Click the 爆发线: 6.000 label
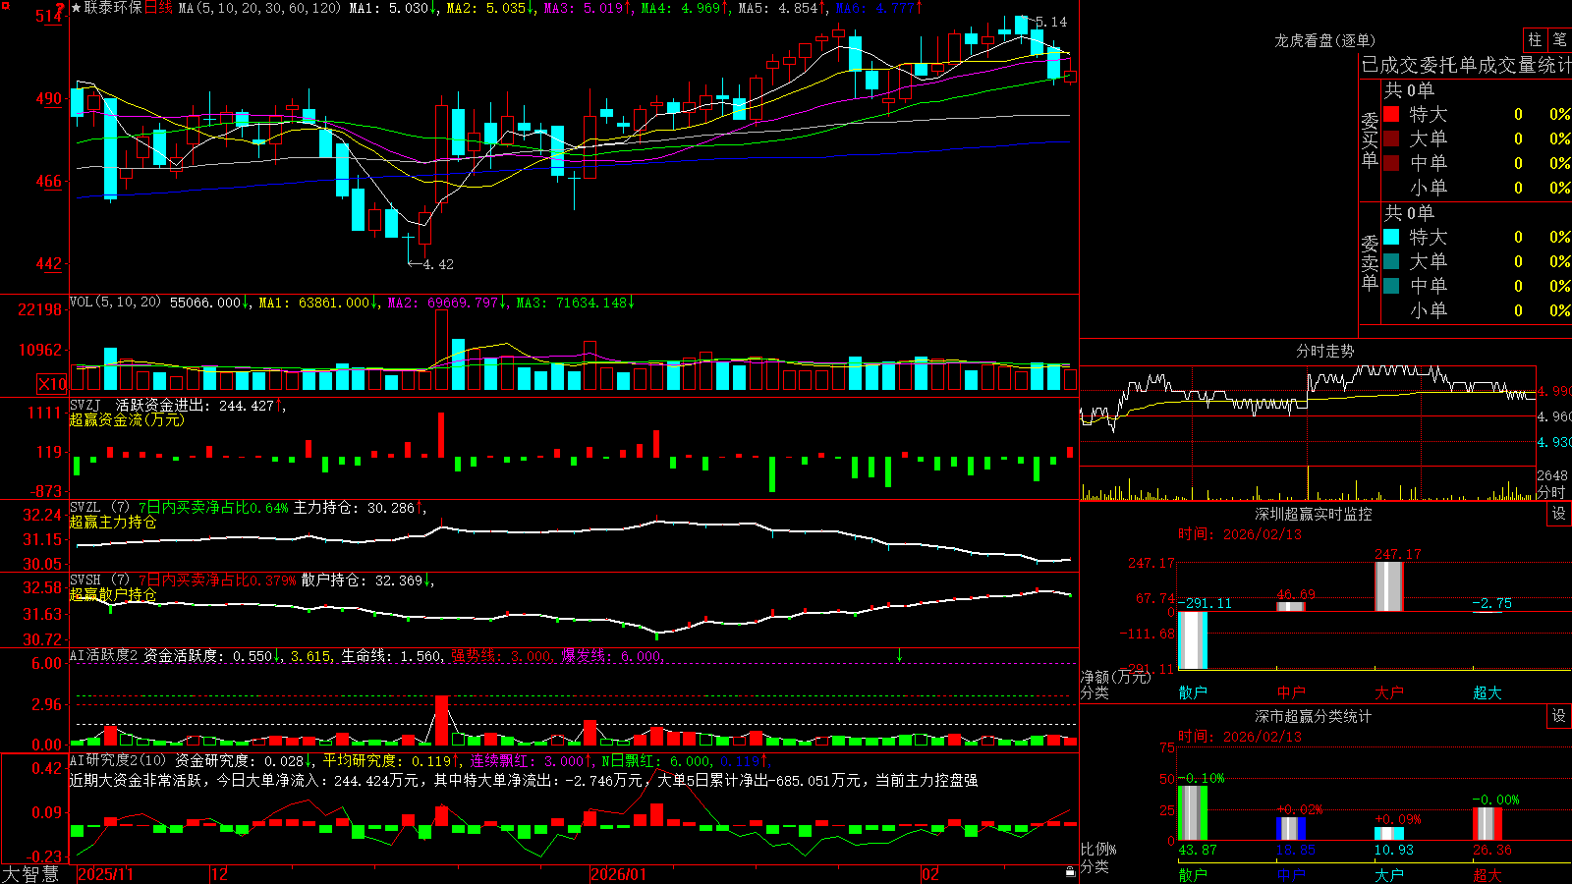Screen dimensions: 1572x884 [x=612, y=655]
